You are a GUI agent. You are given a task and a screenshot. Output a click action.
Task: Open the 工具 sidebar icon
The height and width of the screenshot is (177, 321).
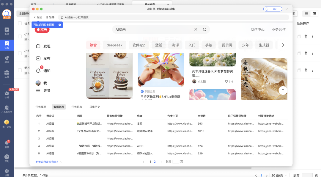[x=7, y=74]
